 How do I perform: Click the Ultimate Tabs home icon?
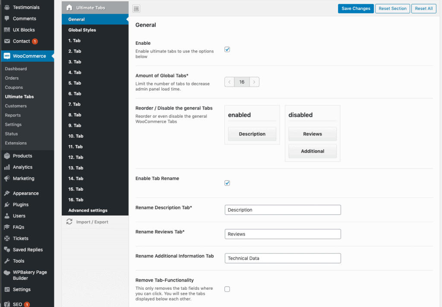[x=69, y=8]
